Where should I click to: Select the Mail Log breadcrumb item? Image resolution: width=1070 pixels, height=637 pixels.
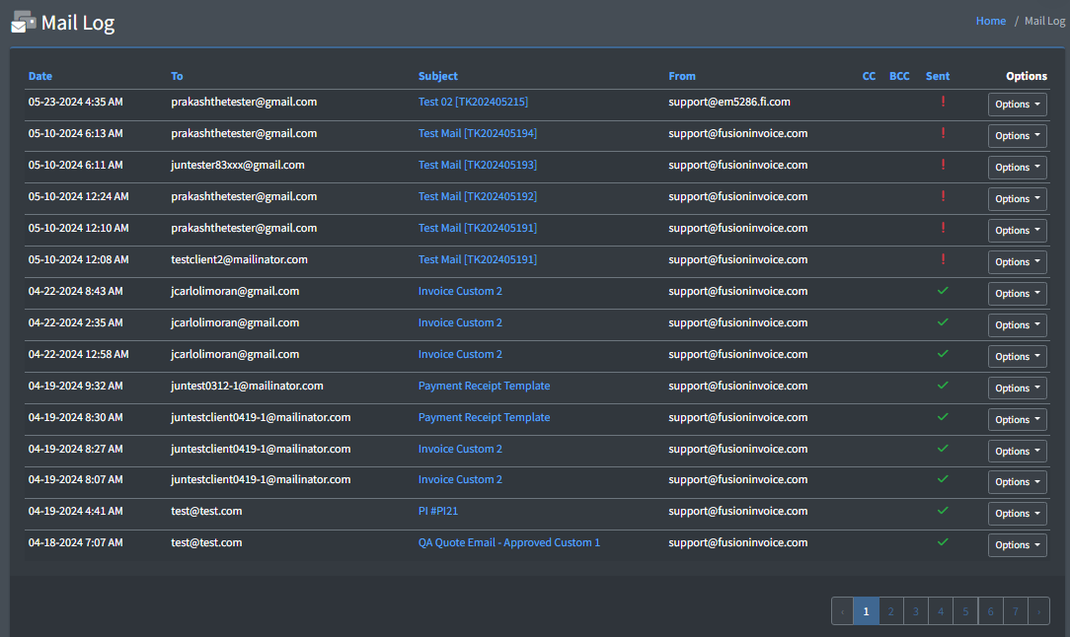coord(1044,20)
